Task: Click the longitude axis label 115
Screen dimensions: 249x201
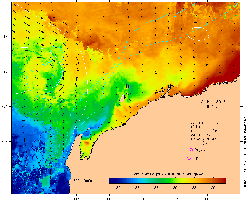Action: (x=109, y=199)
